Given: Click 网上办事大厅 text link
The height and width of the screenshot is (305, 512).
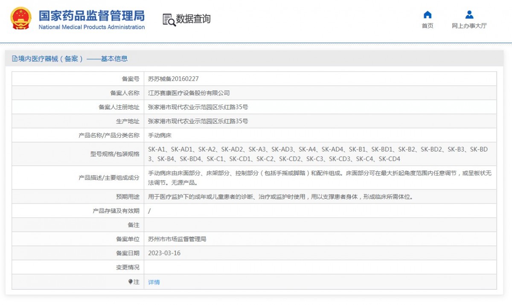Looking at the screenshot, I should coord(469,26).
